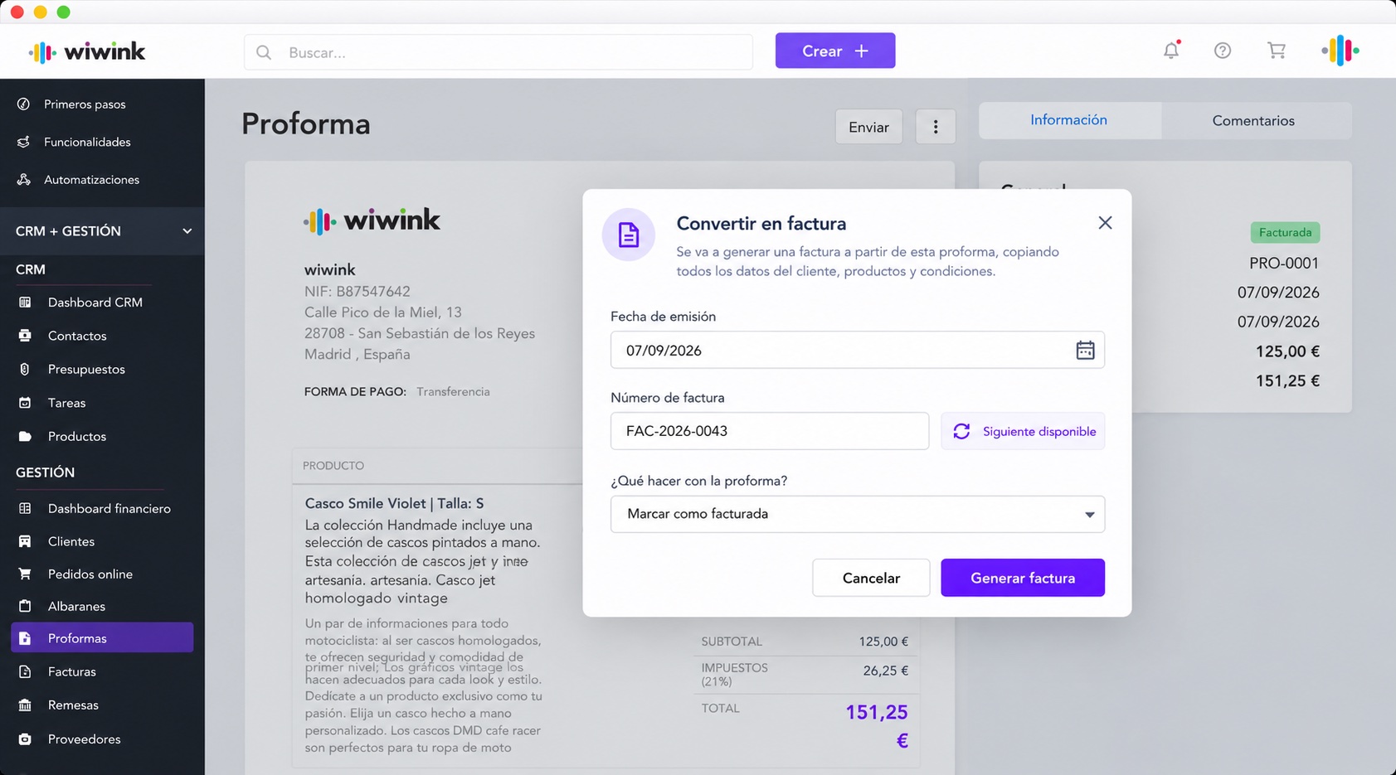Click the Proforma page heading
Screen dimensions: 1396x775
pos(306,124)
